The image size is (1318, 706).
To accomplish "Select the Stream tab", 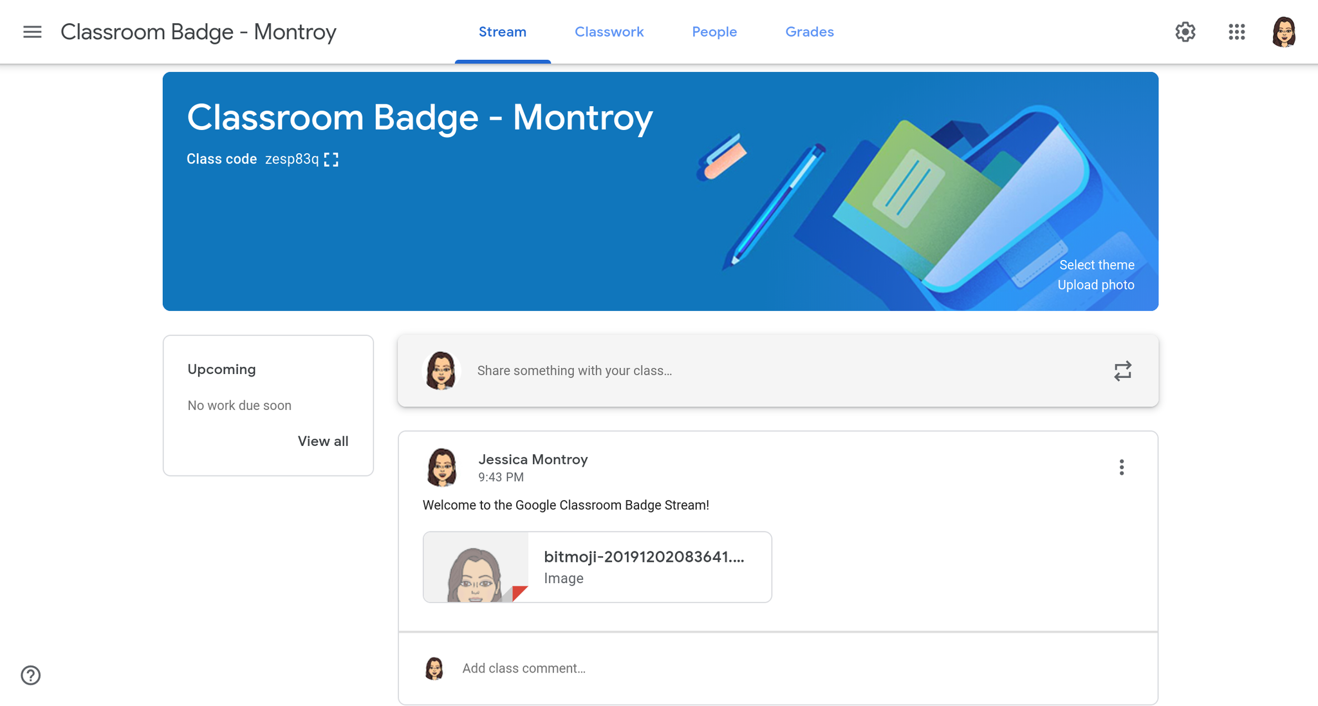I will 502,32.
